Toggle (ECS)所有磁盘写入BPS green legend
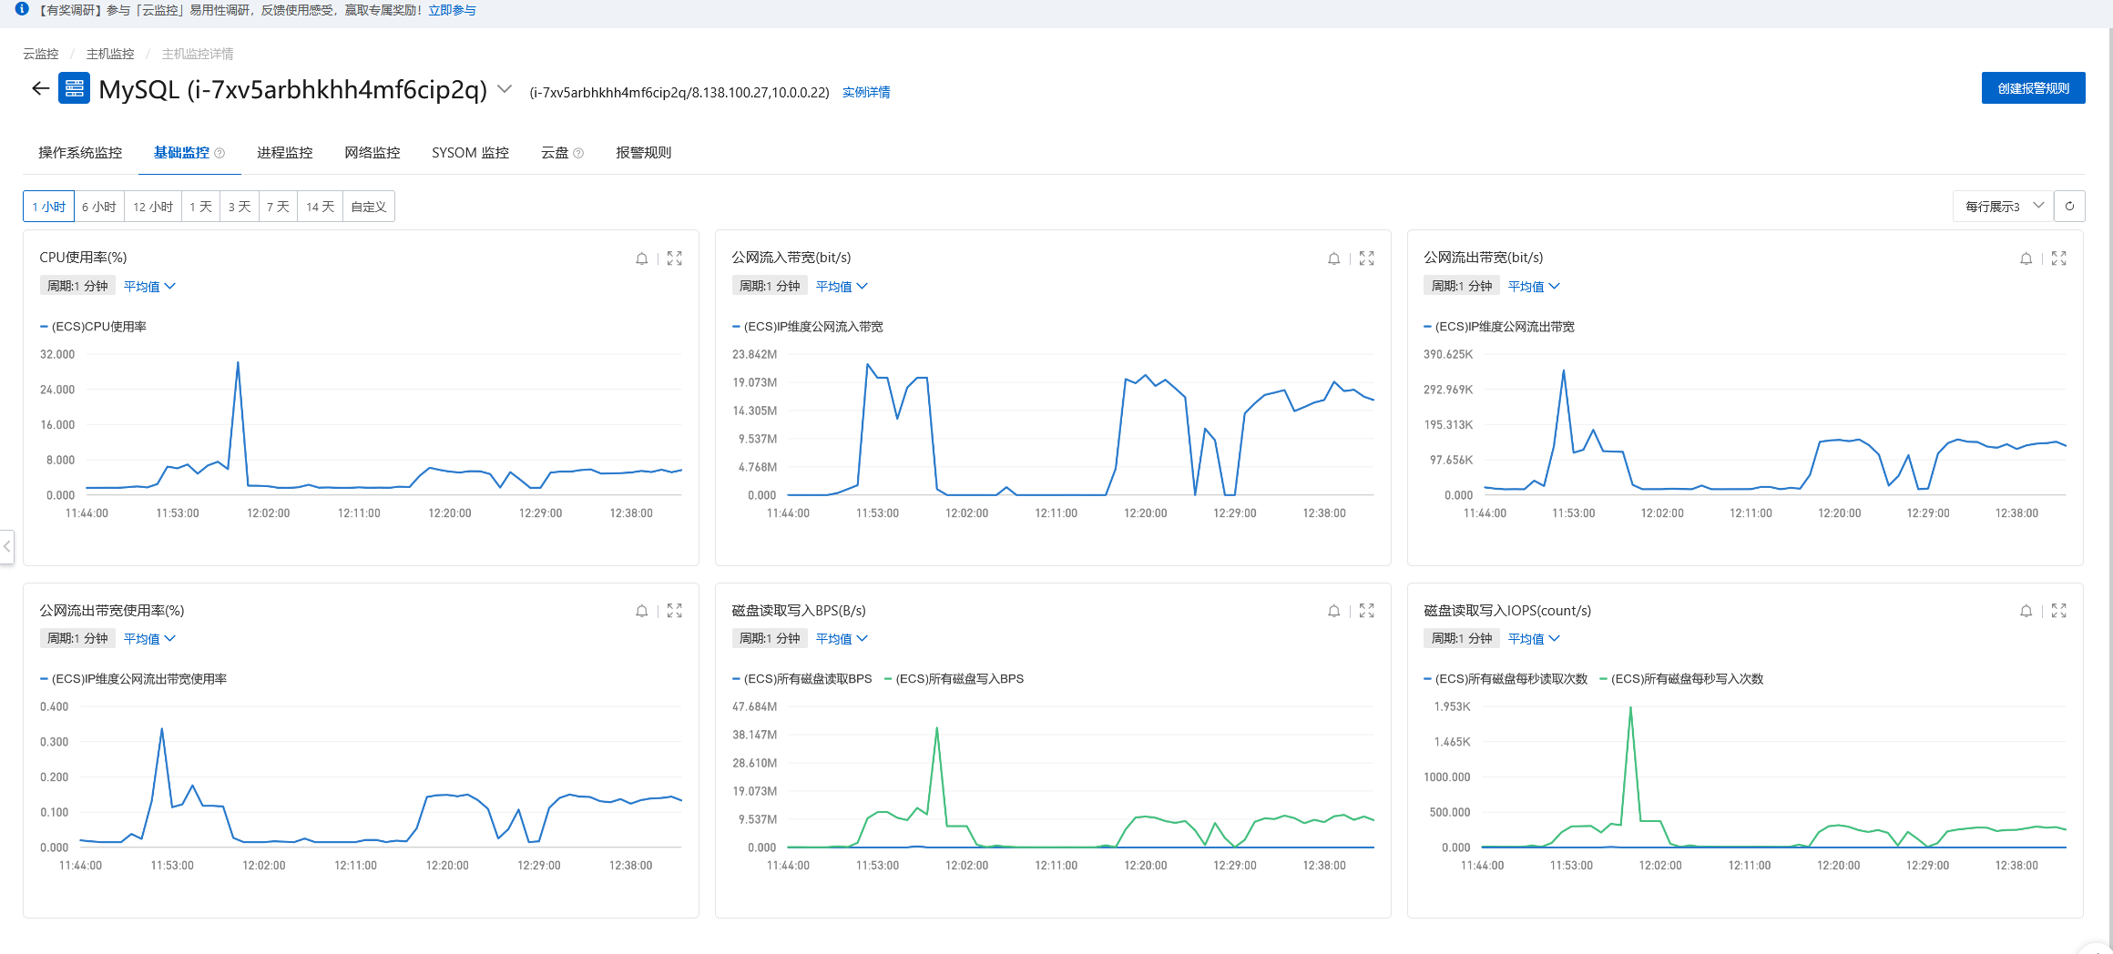 (x=954, y=679)
